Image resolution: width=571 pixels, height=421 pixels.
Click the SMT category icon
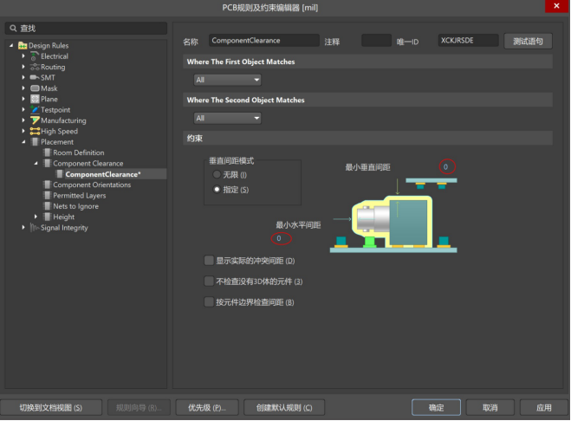[35, 78]
